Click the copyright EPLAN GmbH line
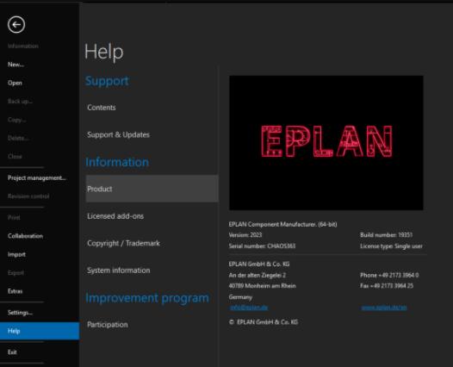The width and height of the screenshot is (453, 367). tap(264, 322)
